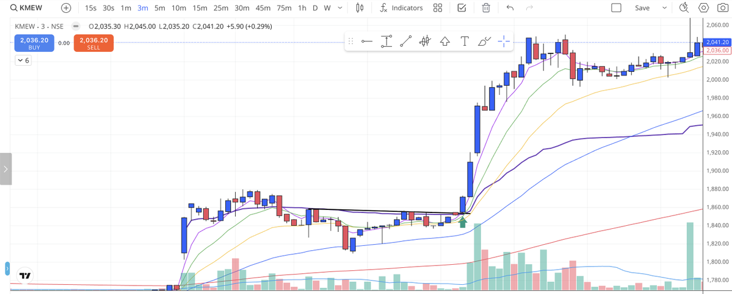This screenshot has width=732, height=294.
Task: Expand the more timeframes dropdown chevron
Action: click(x=340, y=8)
